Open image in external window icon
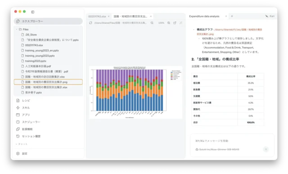288x174 pixels. click(175, 23)
